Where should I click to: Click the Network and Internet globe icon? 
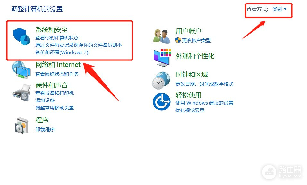click(x=21, y=70)
